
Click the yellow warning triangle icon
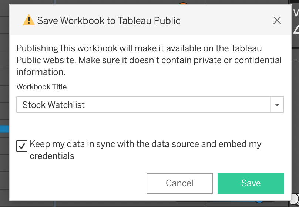[x=29, y=20]
